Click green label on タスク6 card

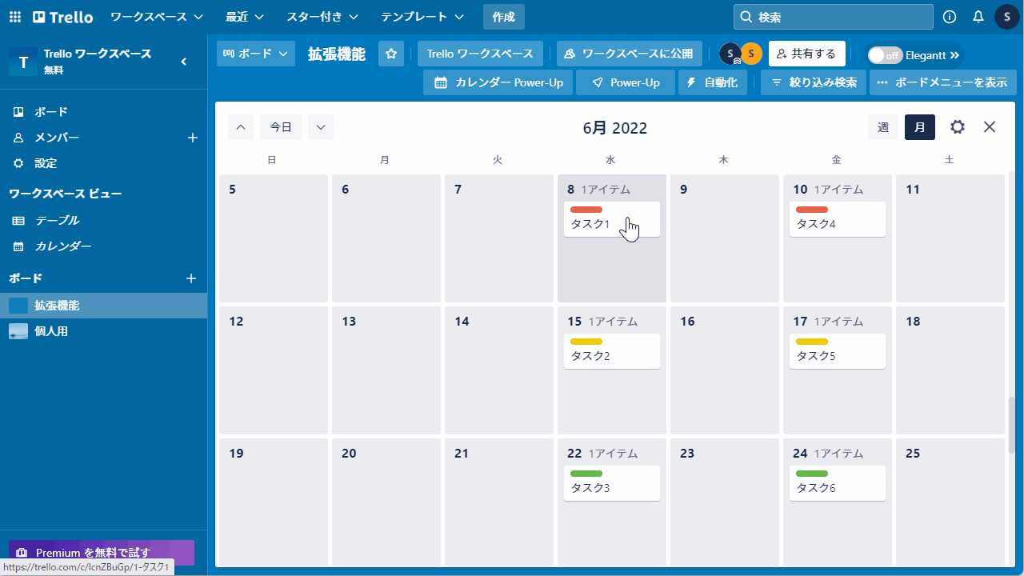(x=812, y=474)
